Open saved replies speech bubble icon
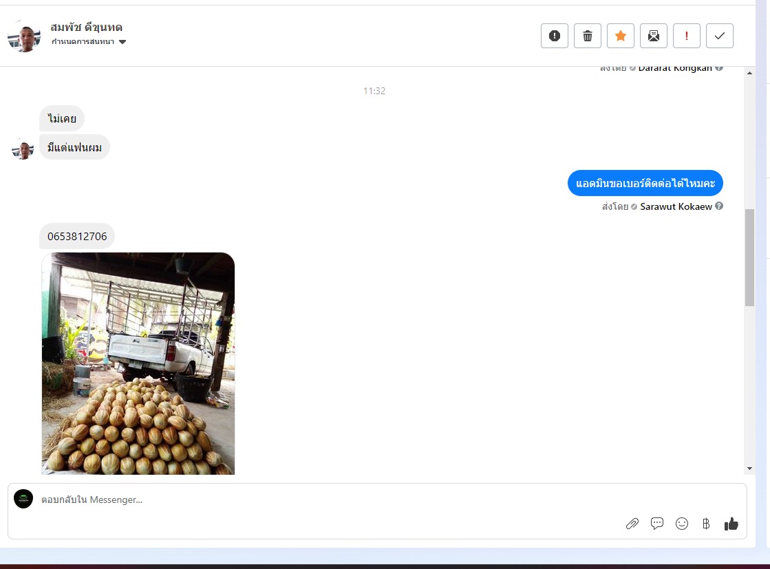 coord(657,524)
